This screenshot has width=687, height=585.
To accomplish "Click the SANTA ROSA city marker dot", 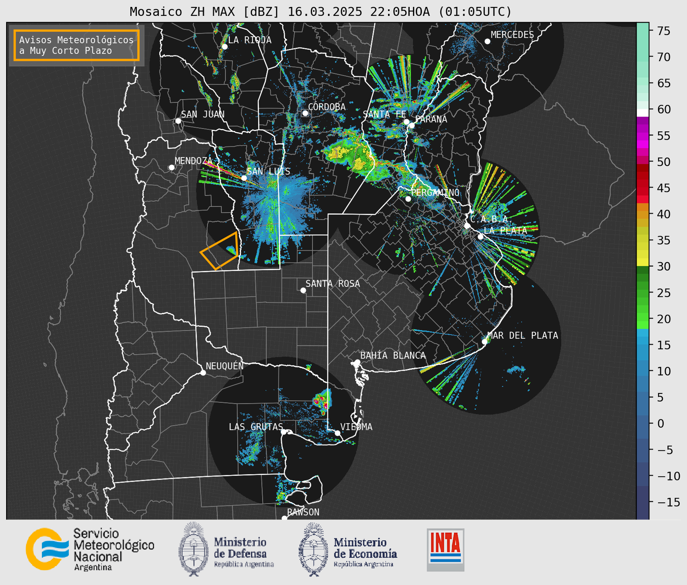I will pyautogui.click(x=303, y=290).
